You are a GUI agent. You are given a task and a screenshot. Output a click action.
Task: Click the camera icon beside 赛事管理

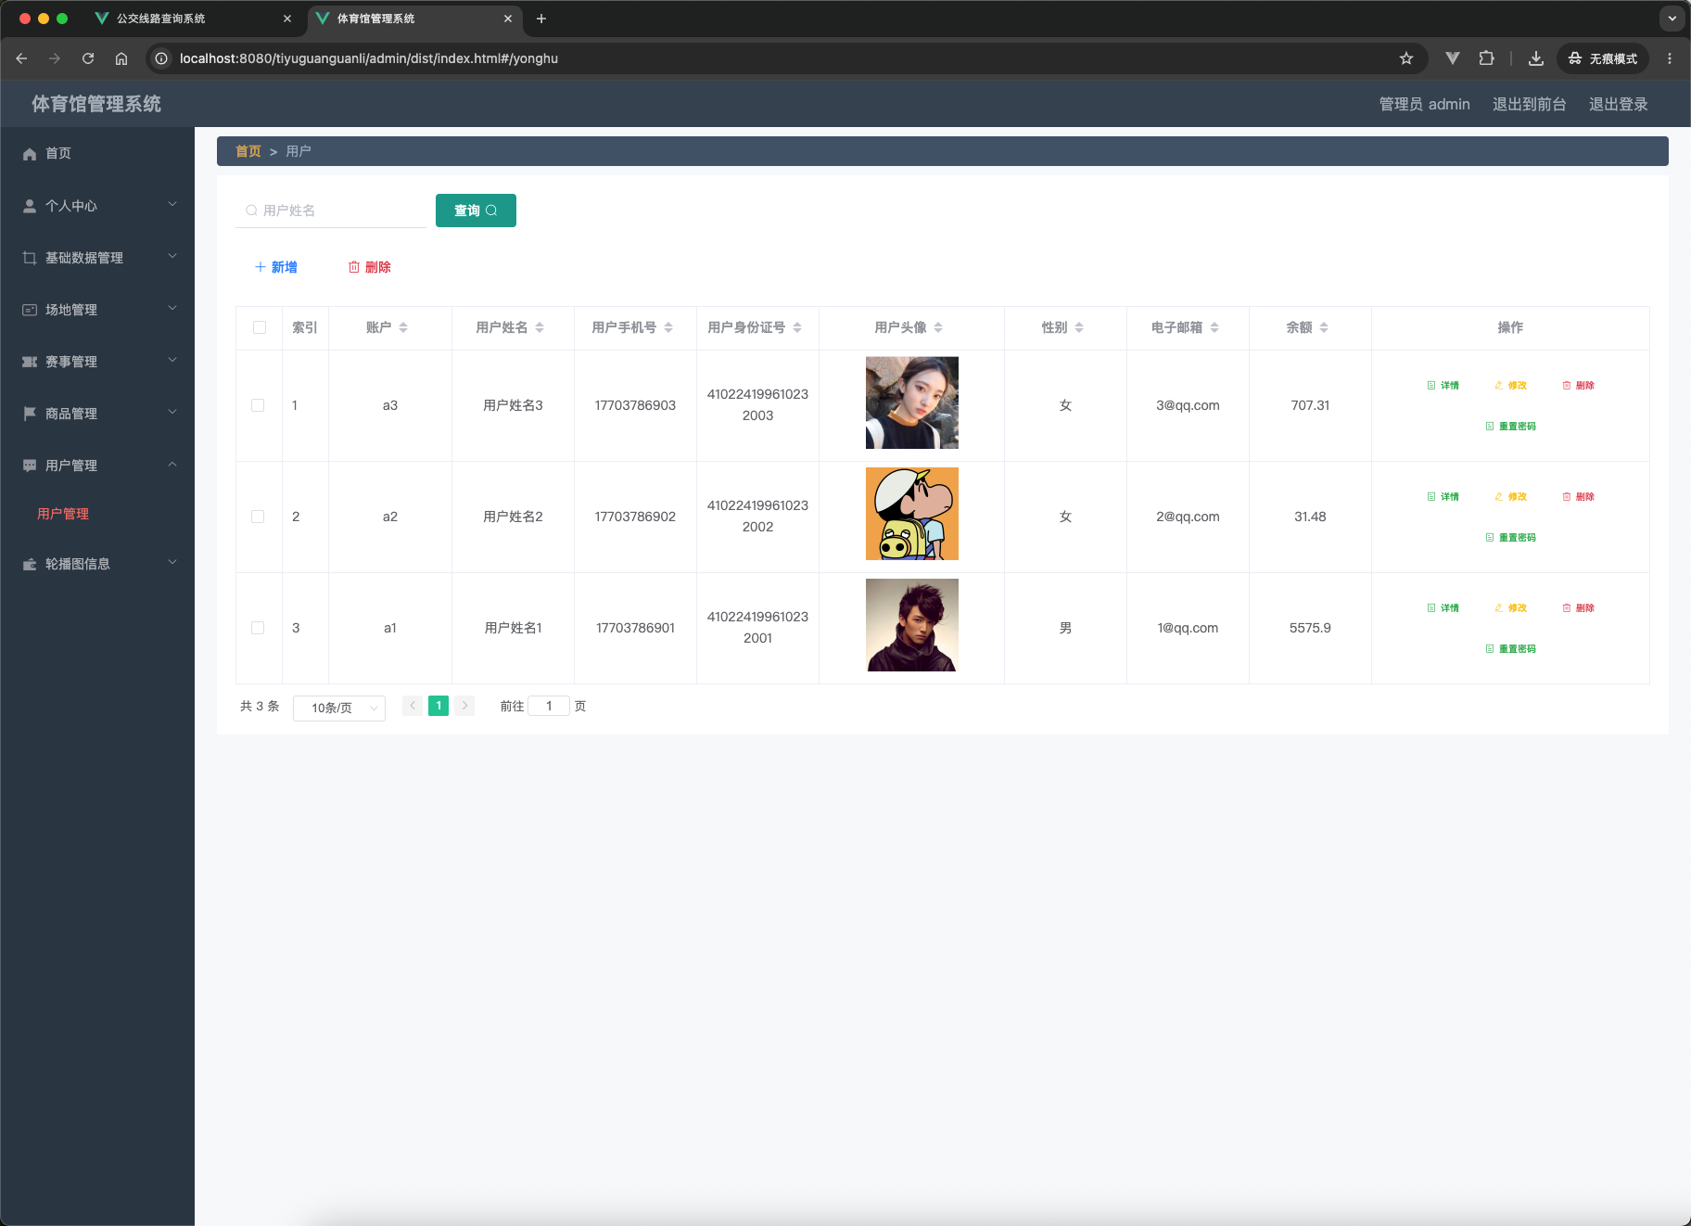point(30,362)
